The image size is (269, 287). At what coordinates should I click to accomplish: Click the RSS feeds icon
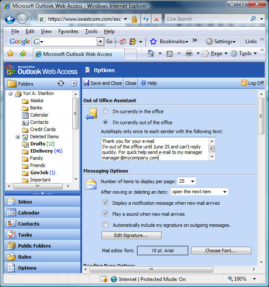click(170, 54)
